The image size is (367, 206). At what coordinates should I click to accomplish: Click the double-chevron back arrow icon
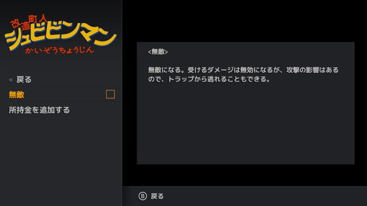coord(10,80)
